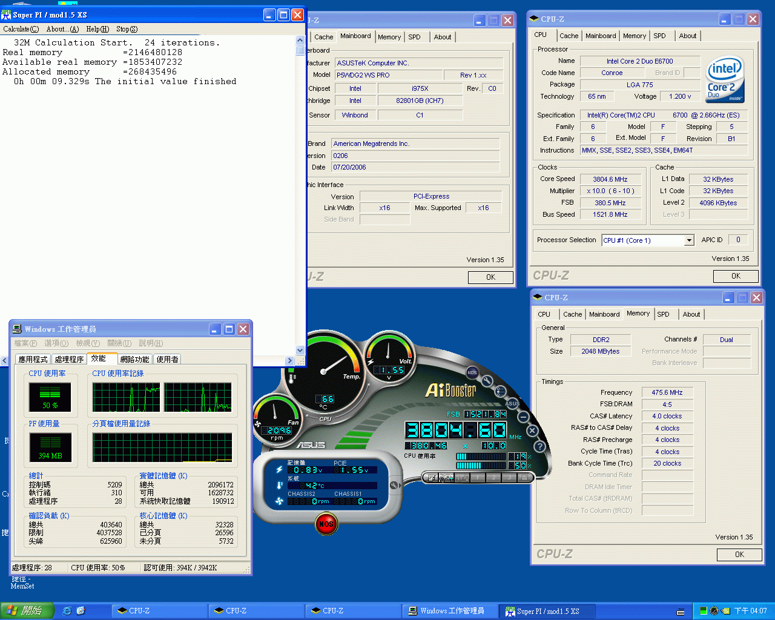The image size is (775, 620).
Task: Click the round ASUS logo button
Action: point(512,403)
